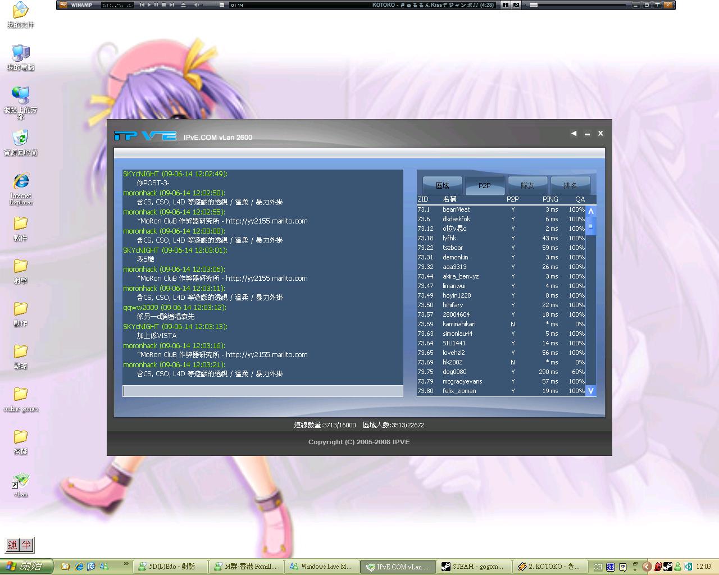Open the 隊友 tab

pyautogui.click(x=527, y=185)
